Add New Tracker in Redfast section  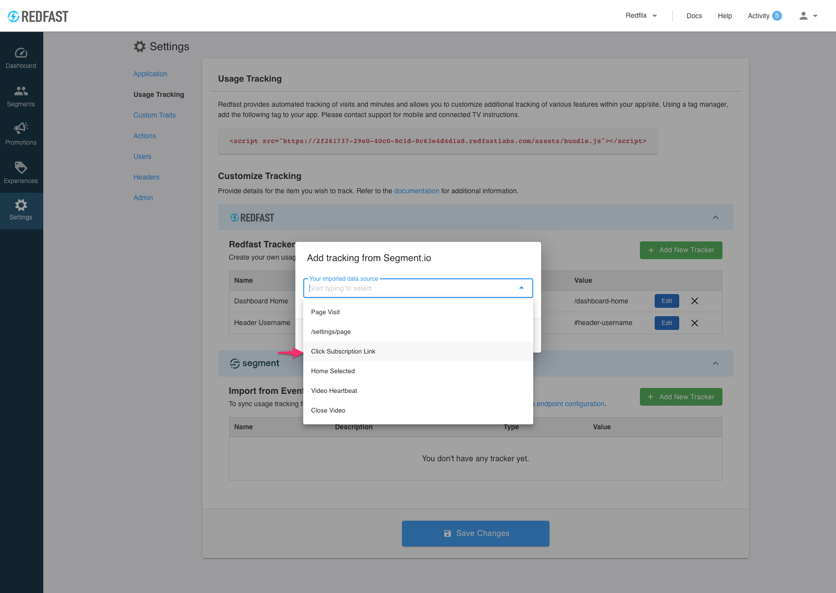coord(681,250)
